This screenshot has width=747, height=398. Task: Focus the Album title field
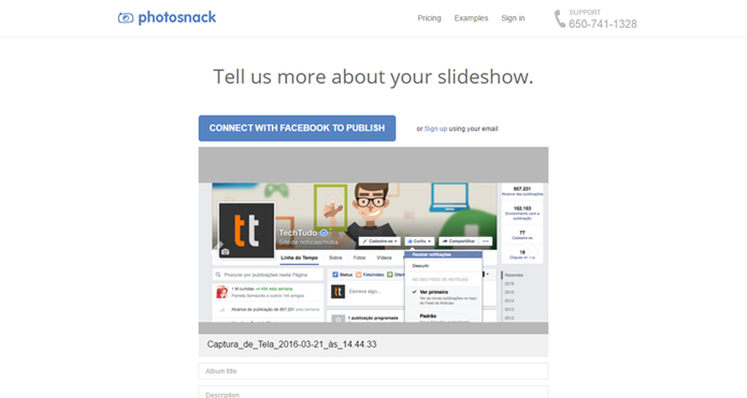coord(373,371)
